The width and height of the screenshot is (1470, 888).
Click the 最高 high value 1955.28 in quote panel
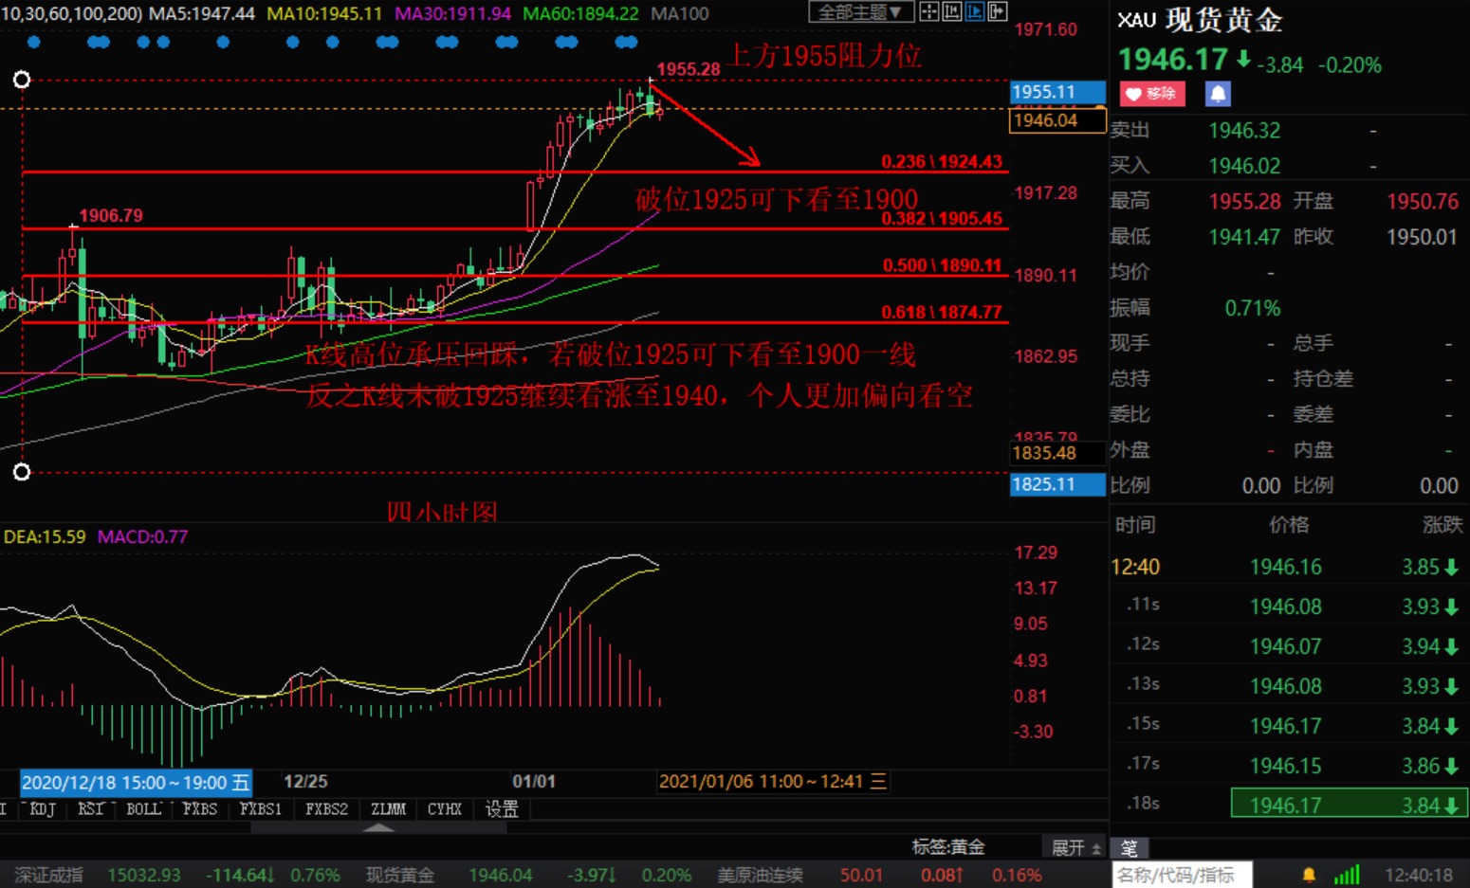point(1244,201)
